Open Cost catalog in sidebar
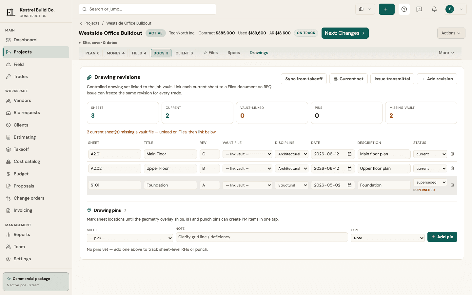 tap(36, 162)
